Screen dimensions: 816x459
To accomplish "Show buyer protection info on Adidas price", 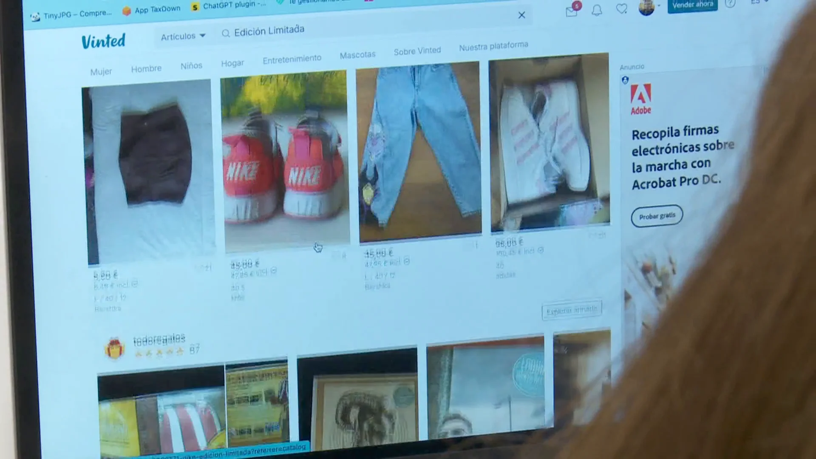I will (x=541, y=250).
